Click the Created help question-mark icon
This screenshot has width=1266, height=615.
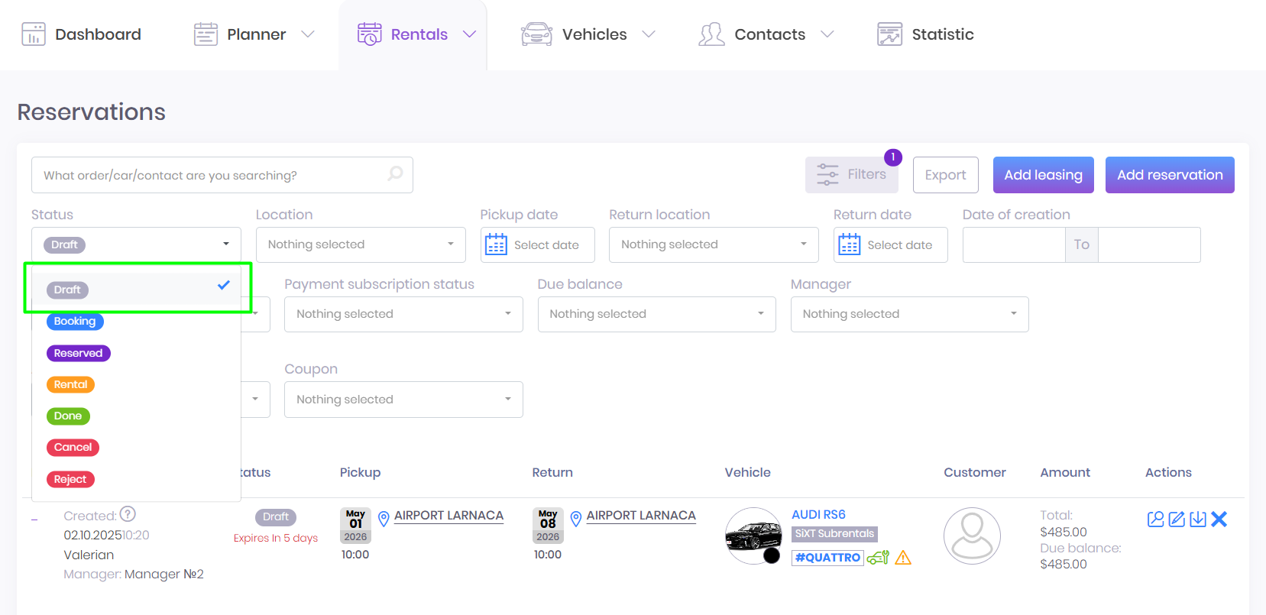128,514
